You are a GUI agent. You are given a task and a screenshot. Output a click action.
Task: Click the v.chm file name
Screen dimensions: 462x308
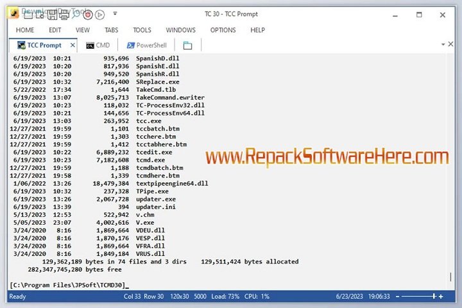[x=145, y=215]
